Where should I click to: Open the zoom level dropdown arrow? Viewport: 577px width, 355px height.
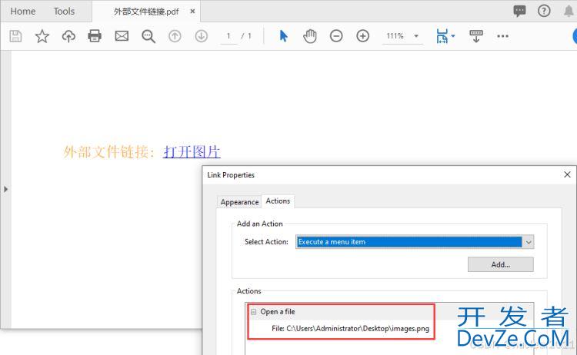click(x=416, y=36)
